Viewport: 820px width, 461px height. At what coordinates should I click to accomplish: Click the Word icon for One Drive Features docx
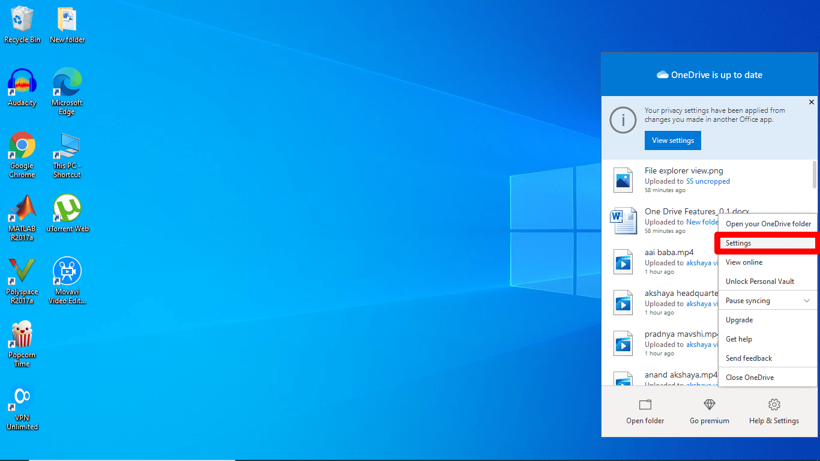(x=623, y=221)
